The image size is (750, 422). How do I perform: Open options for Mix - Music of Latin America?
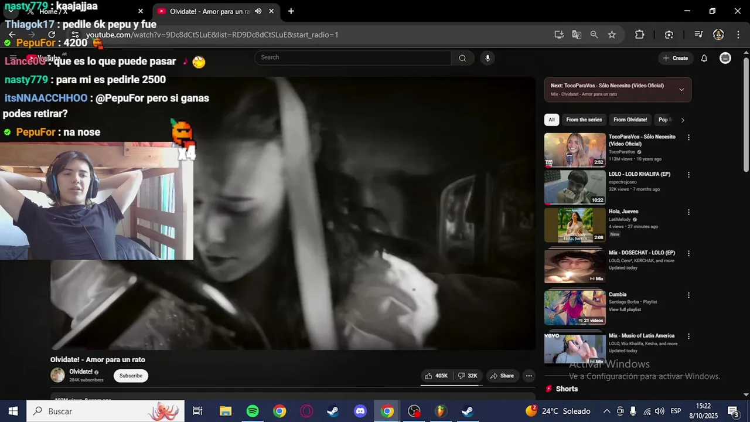688,336
